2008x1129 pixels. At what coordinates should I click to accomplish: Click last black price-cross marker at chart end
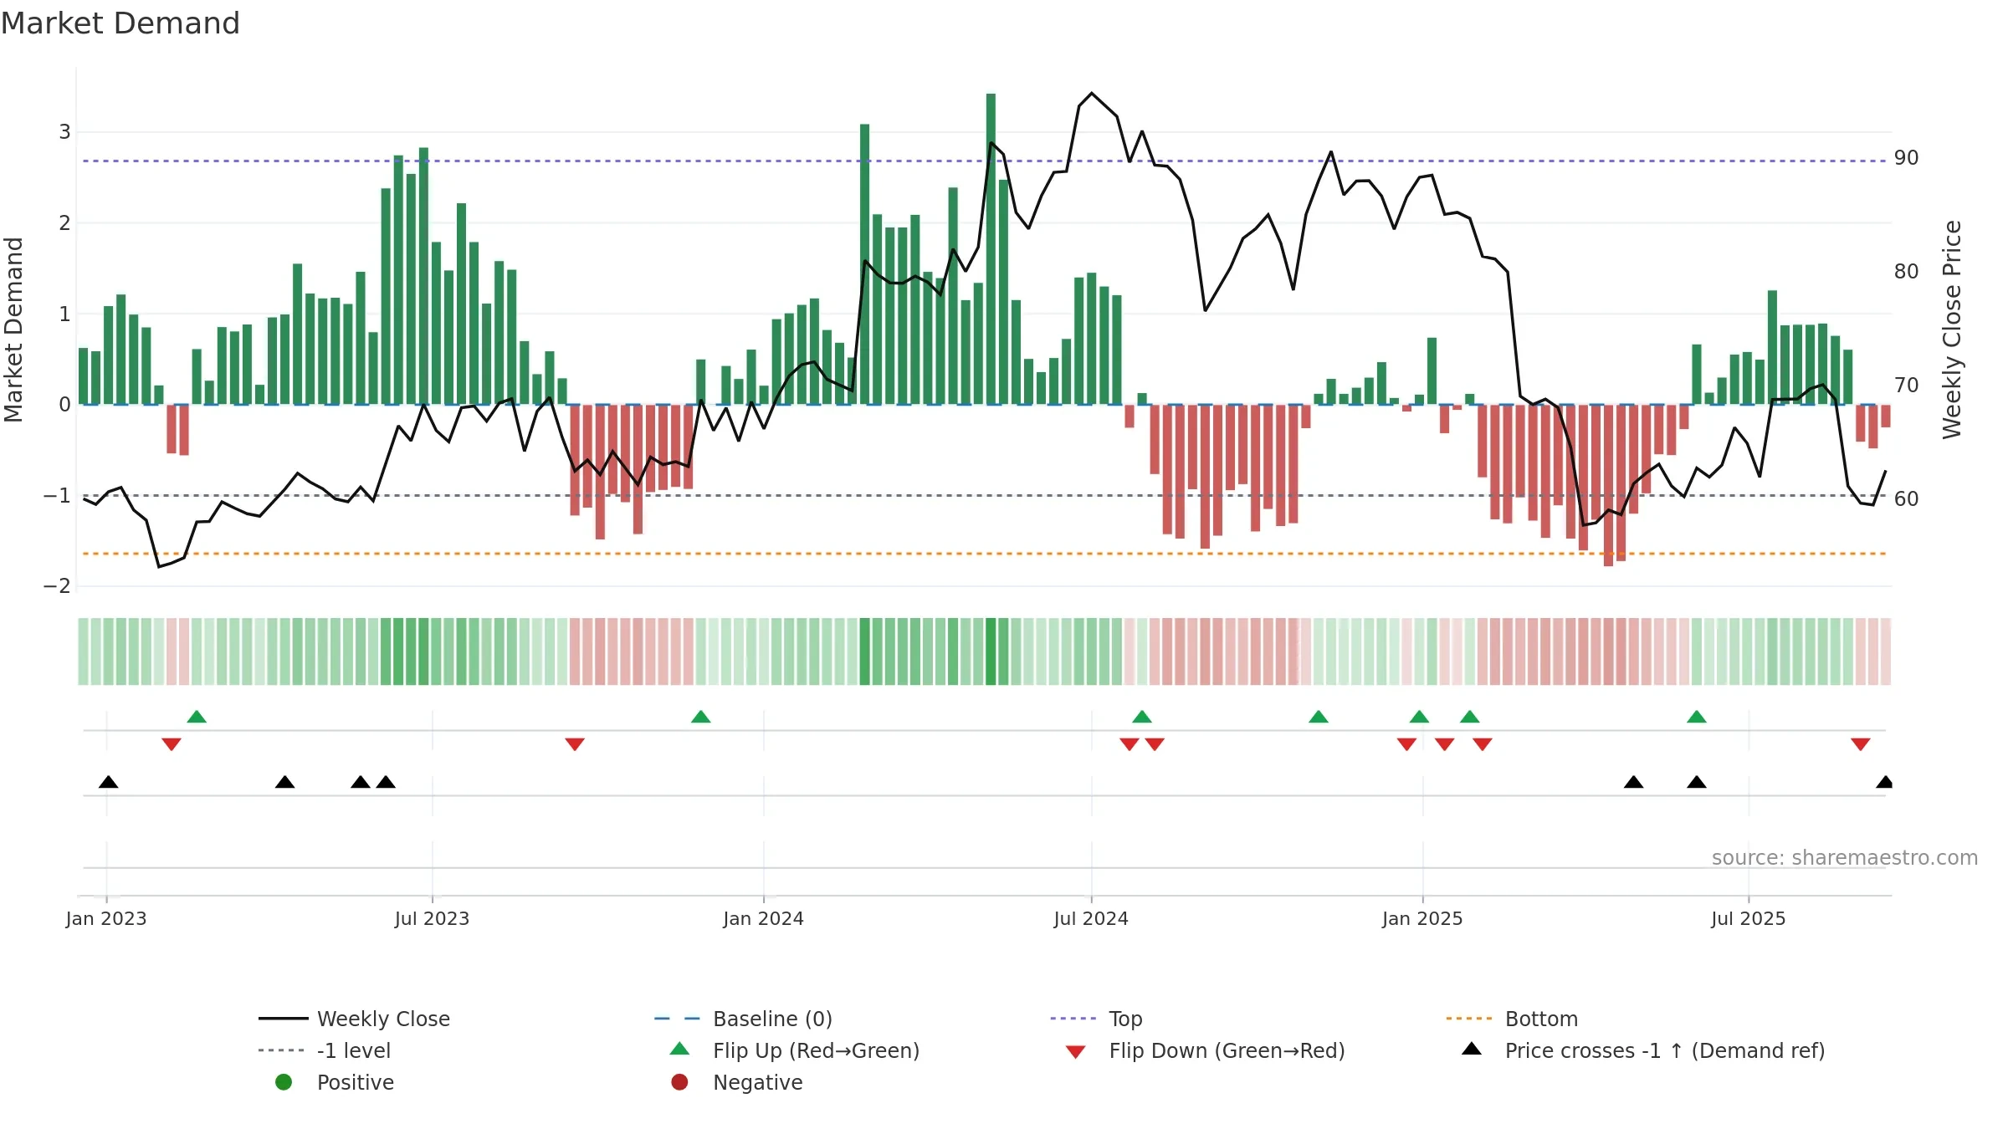pyautogui.click(x=1884, y=782)
